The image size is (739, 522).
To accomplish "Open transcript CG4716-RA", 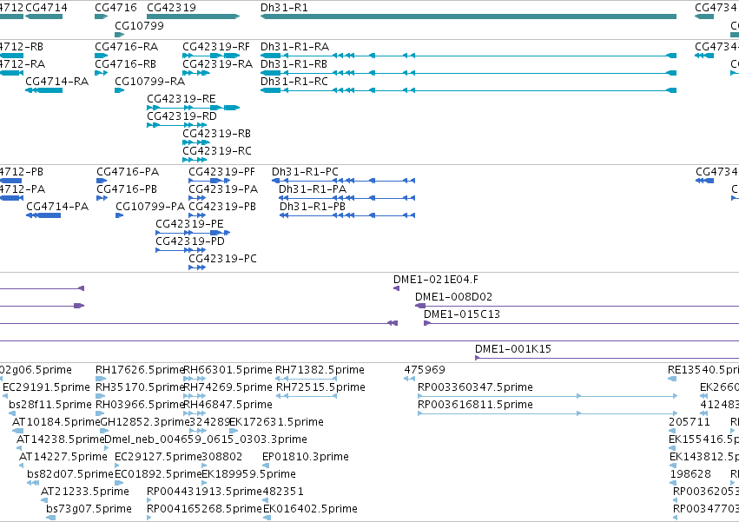I will tap(126, 47).
